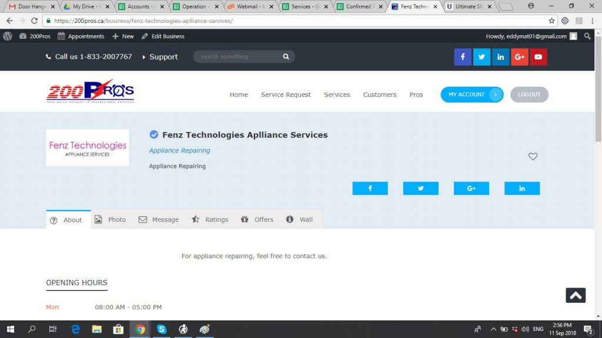Image resolution: width=602 pixels, height=338 pixels.
Task: Click the Twitter icon in the top bar
Action: pyautogui.click(x=481, y=57)
